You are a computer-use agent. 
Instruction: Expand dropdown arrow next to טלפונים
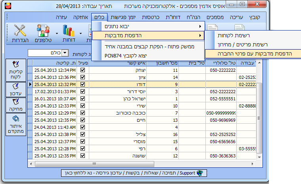pyautogui.click(x=57, y=34)
